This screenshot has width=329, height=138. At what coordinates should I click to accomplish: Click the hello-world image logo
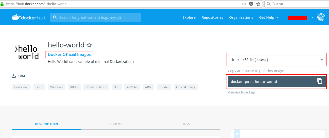(x=27, y=52)
